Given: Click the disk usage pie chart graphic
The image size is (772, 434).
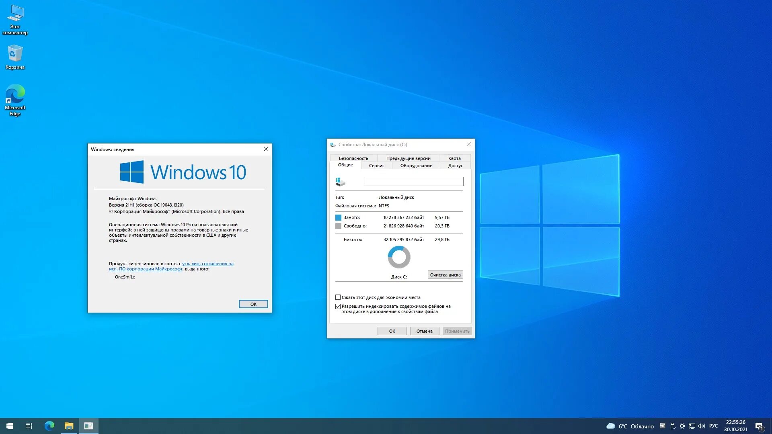Looking at the screenshot, I should [x=399, y=257].
